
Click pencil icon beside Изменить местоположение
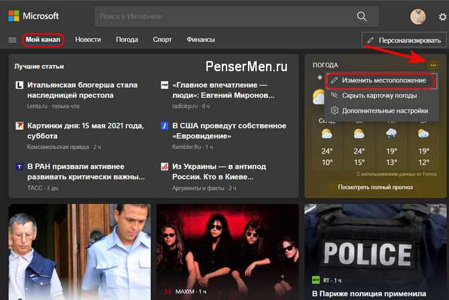334,81
